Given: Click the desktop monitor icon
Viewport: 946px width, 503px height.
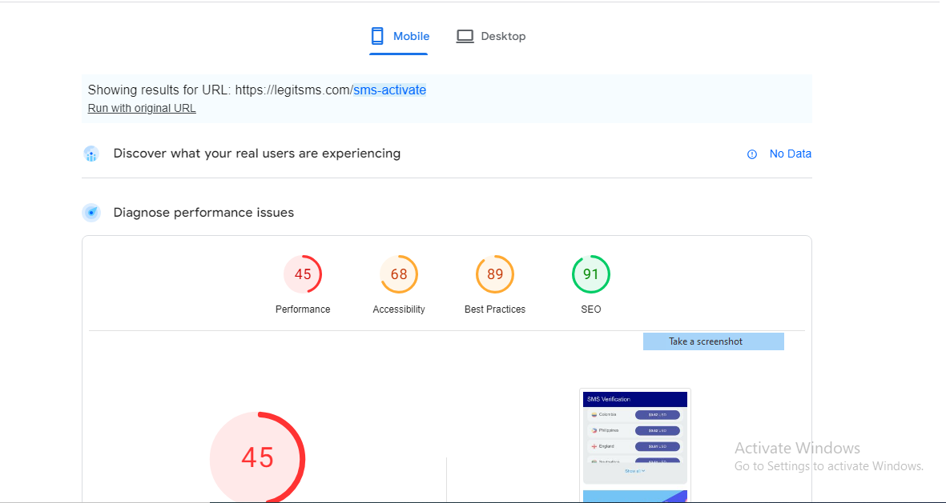Looking at the screenshot, I should [465, 36].
